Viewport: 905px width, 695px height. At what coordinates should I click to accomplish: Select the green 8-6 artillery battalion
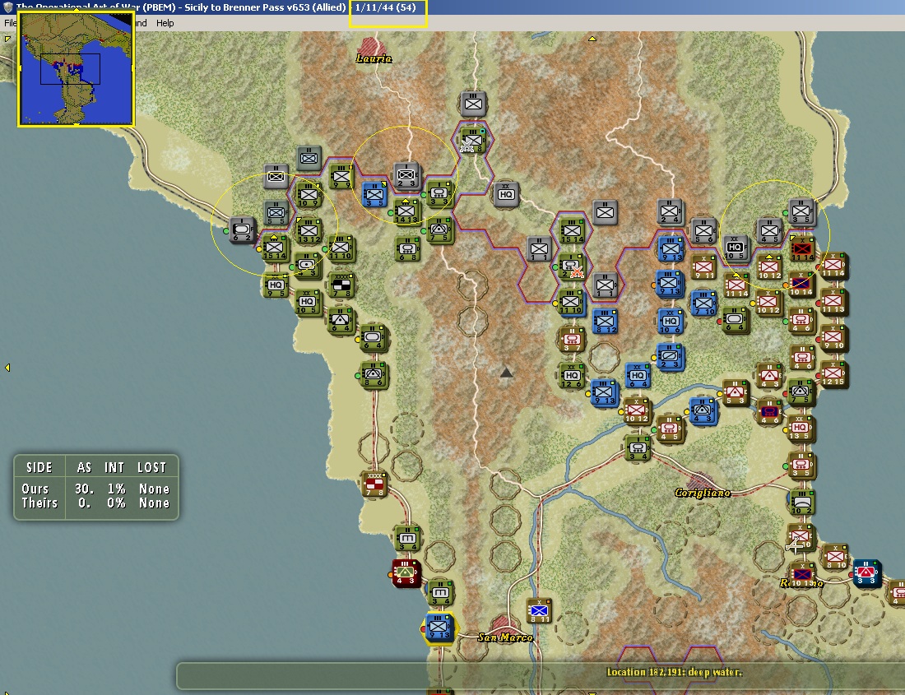373,375
